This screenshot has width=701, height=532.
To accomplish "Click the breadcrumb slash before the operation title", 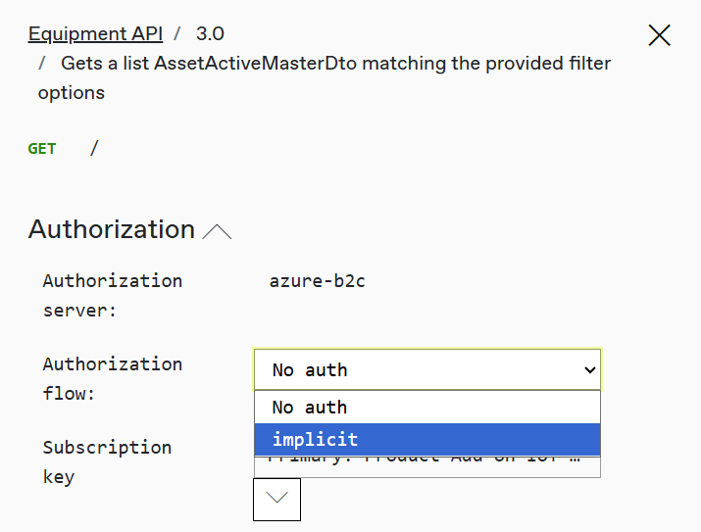I will 43,63.
